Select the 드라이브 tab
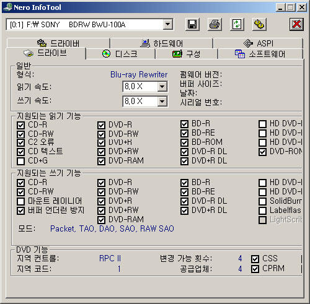This screenshot has width=310, height=304. [46, 53]
